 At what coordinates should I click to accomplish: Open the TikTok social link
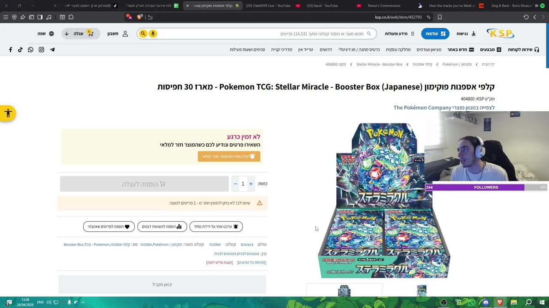coord(20,50)
